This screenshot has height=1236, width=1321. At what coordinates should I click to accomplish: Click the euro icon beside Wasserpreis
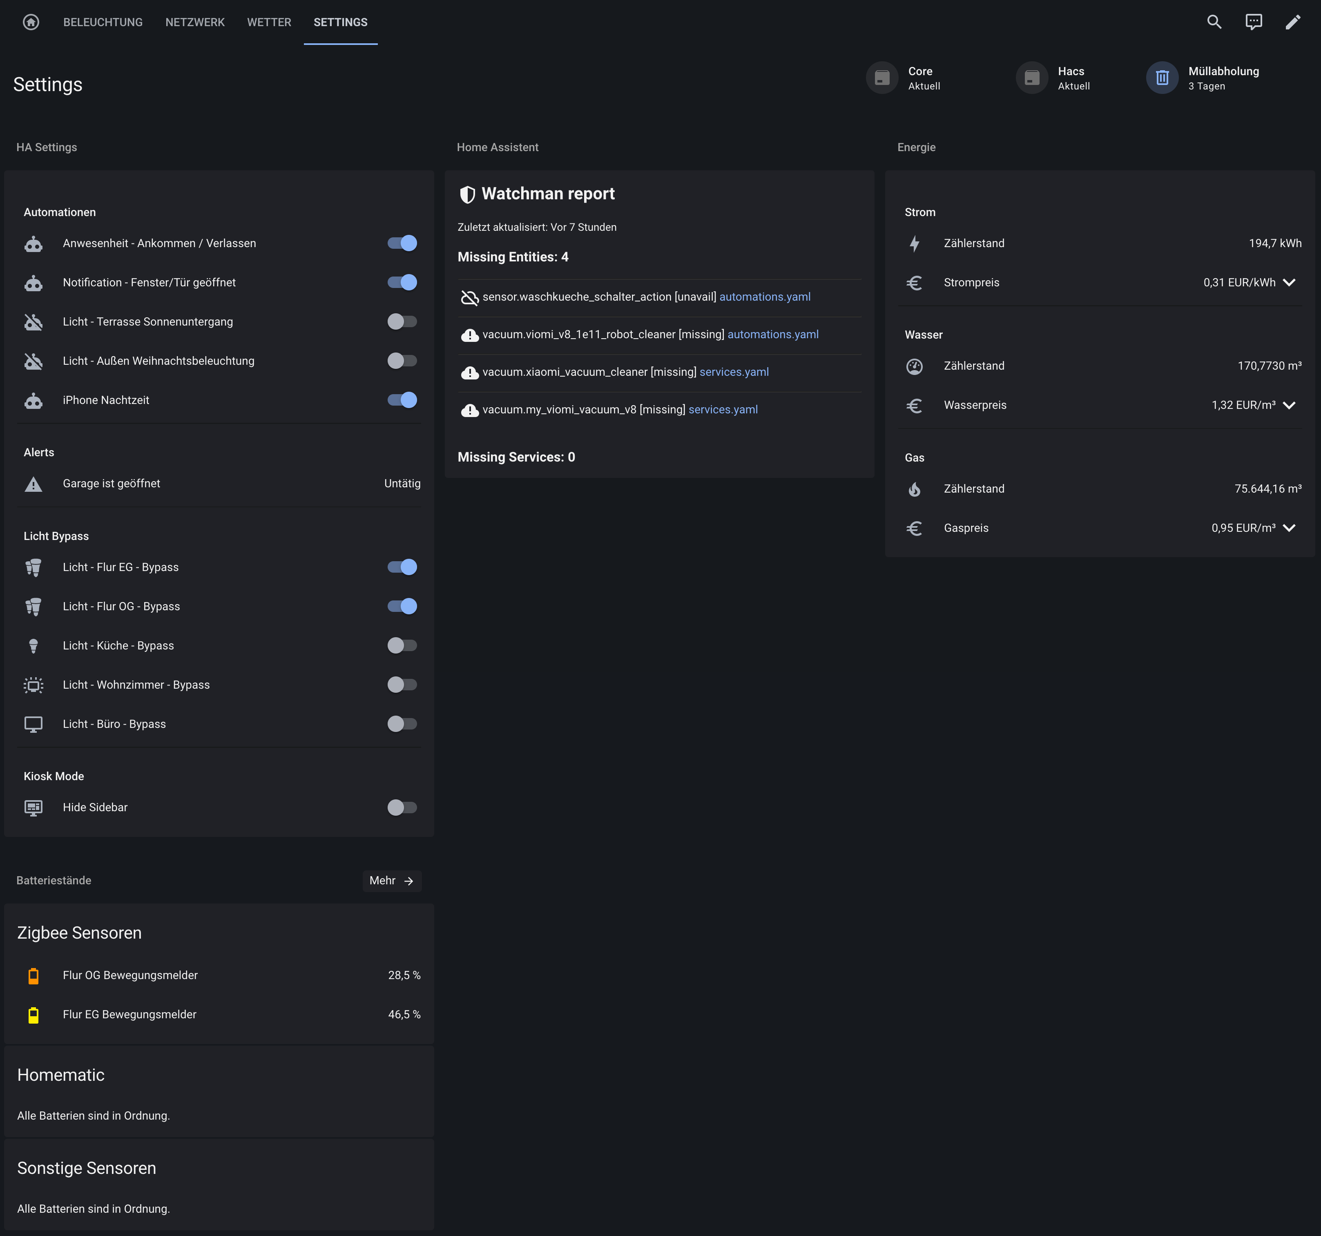click(914, 405)
